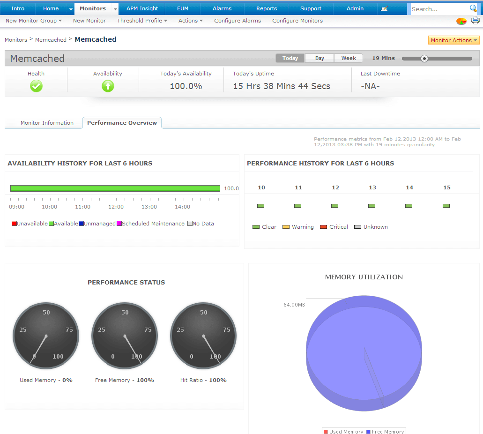Open the Admin tab
483x434 pixels.
click(x=355, y=8)
